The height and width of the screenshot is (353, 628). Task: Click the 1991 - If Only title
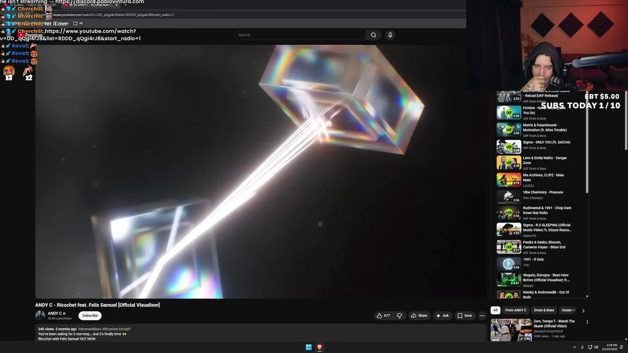pos(533,259)
